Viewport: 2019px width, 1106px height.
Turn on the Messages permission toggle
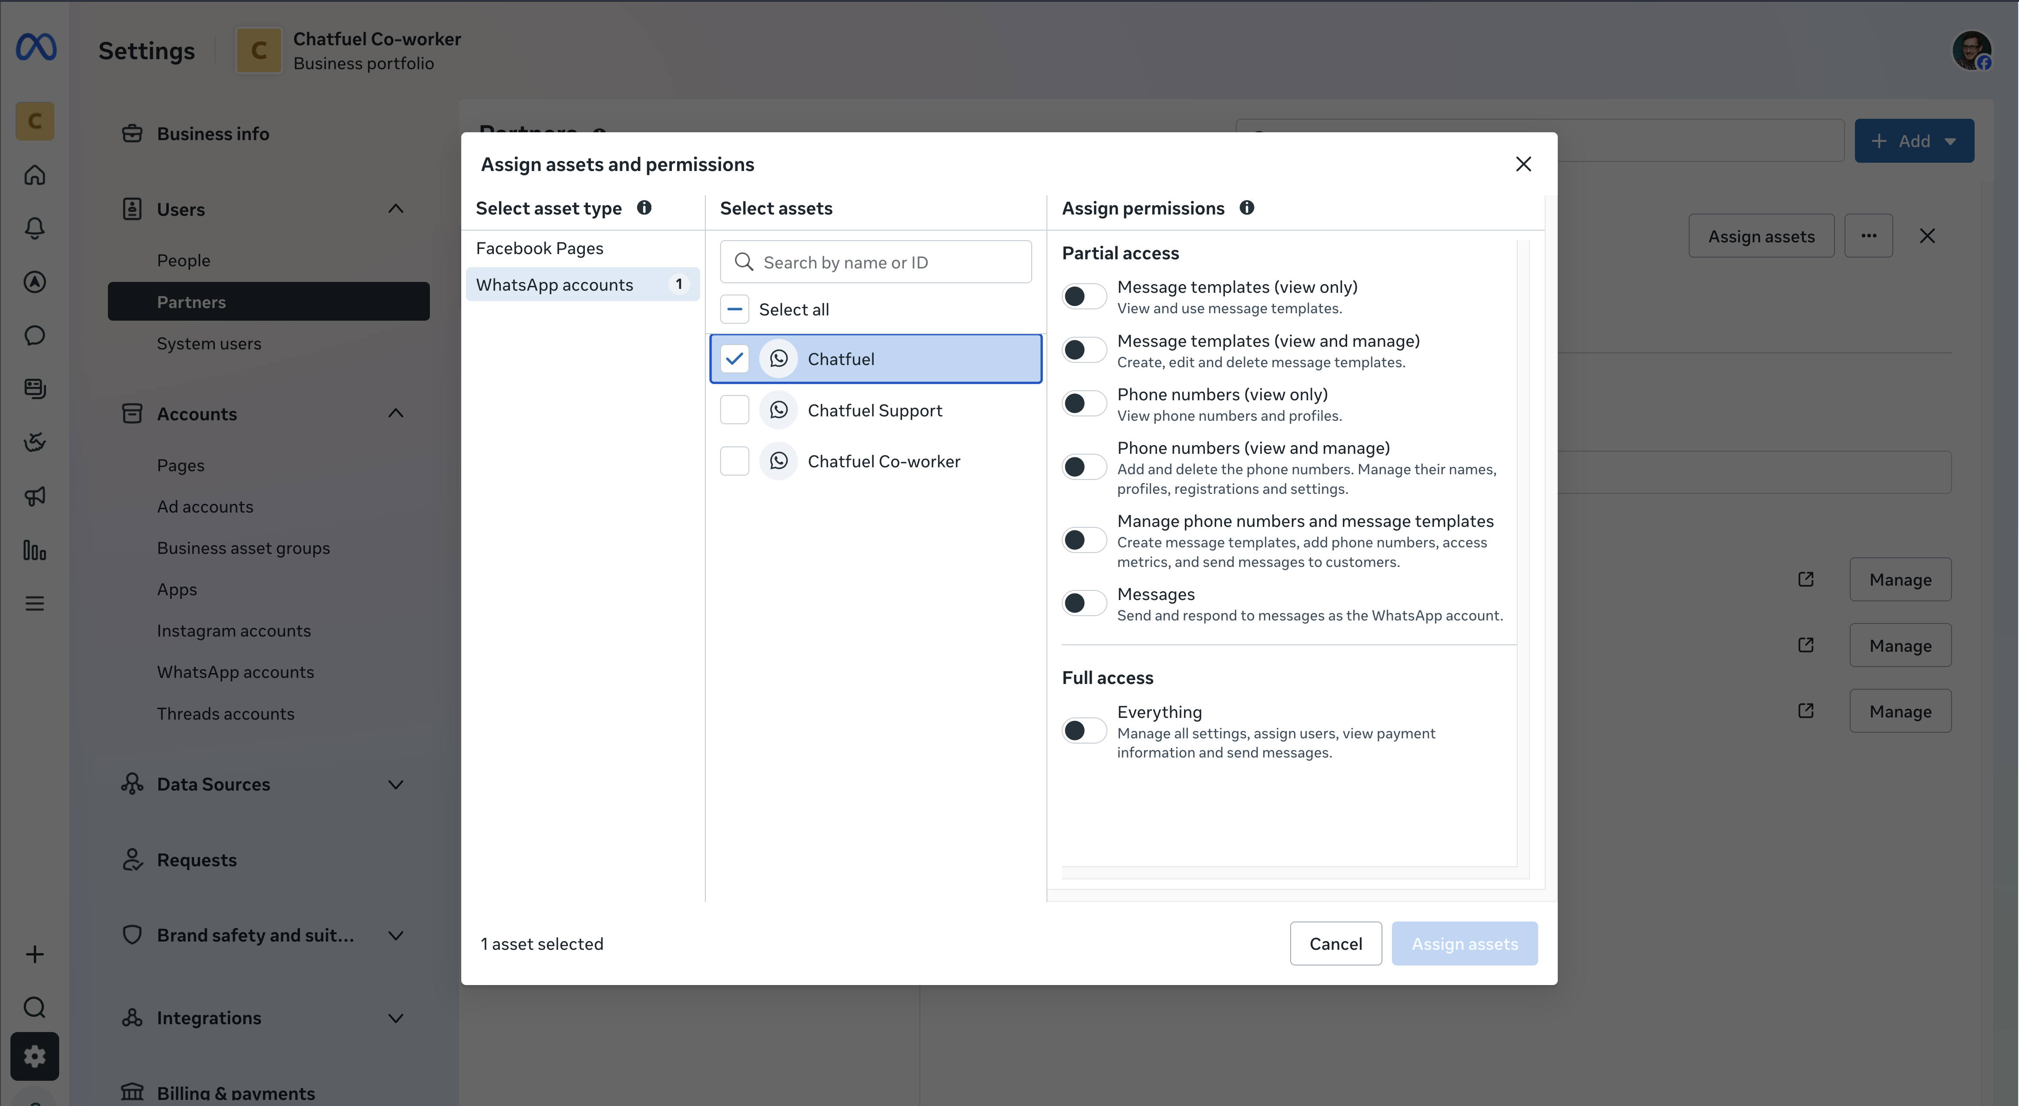(x=1084, y=603)
